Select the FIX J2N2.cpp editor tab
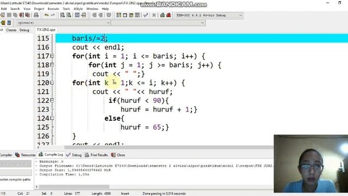The image size is (348, 196). (x=46, y=29)
